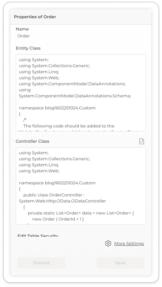Click the Save button
The image size is (162, 287).
pyautogui.click(x=120, y=263)
